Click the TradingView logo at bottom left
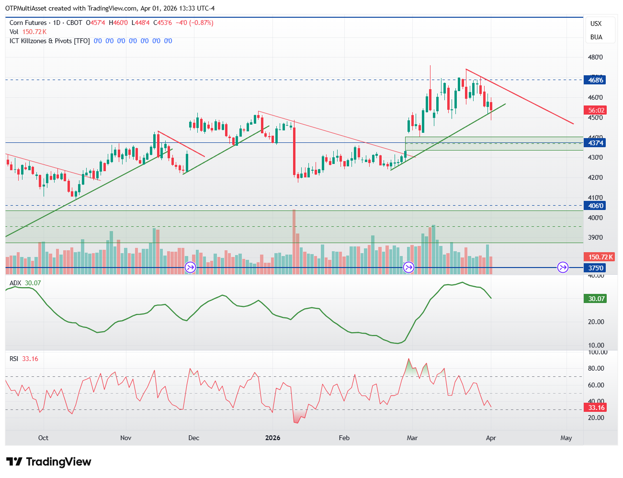 coord(48,462)
